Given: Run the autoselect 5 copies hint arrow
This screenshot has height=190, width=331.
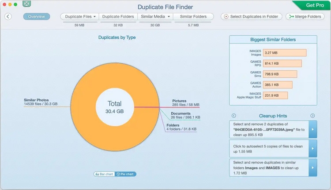Looking at the screenshot, I should 312,149.
